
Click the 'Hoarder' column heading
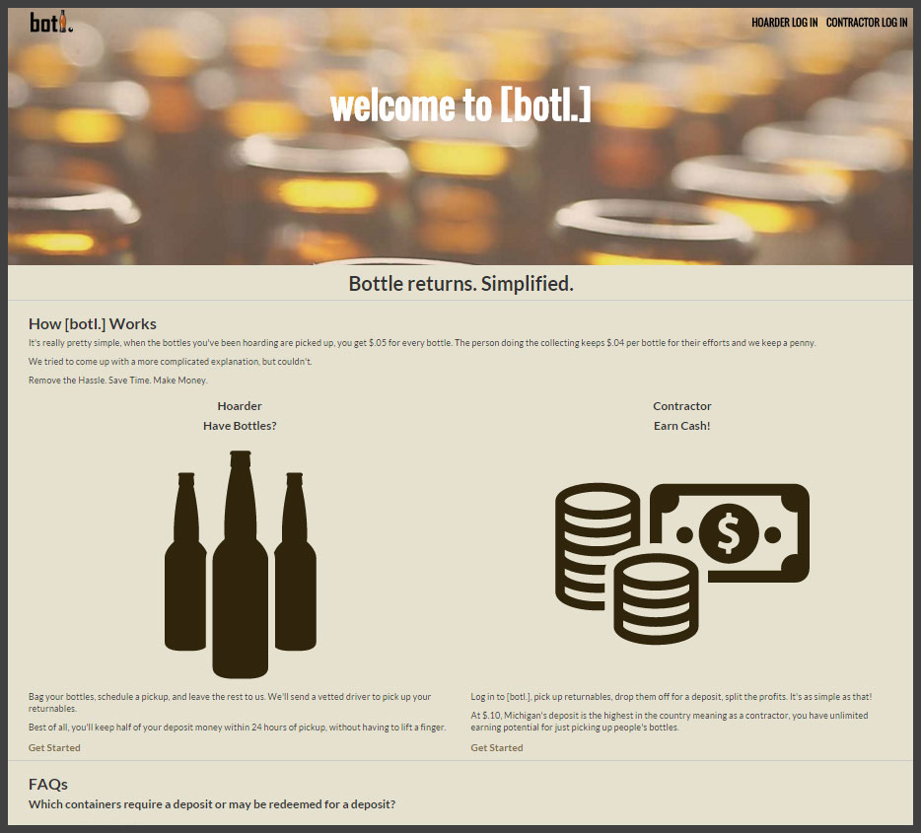[240, 406]
